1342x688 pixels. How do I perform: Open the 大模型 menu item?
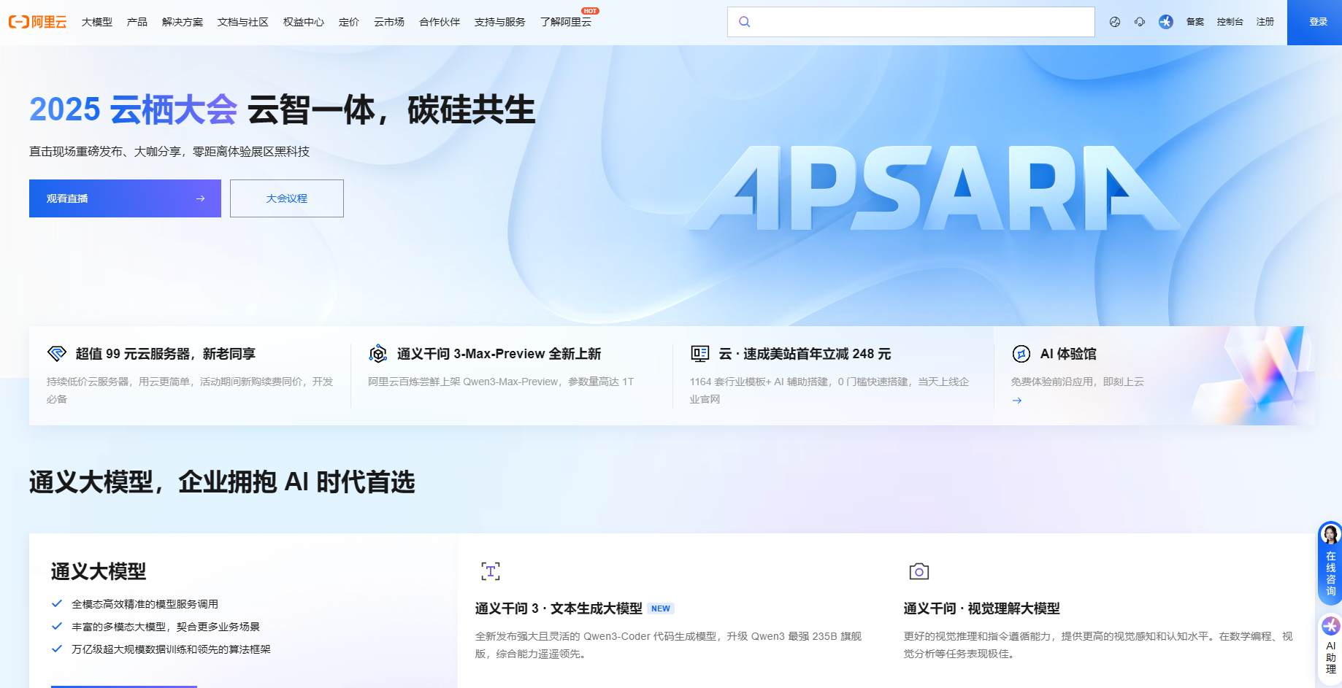(x=97, y=22)
